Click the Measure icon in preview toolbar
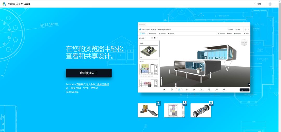Viewport: 281px width, 132px height. 217,90
